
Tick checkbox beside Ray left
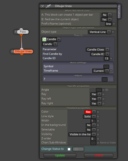[103, 99]
